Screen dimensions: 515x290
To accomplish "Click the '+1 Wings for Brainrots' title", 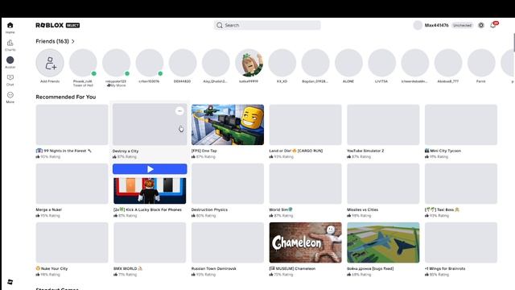I will (445, 268).
